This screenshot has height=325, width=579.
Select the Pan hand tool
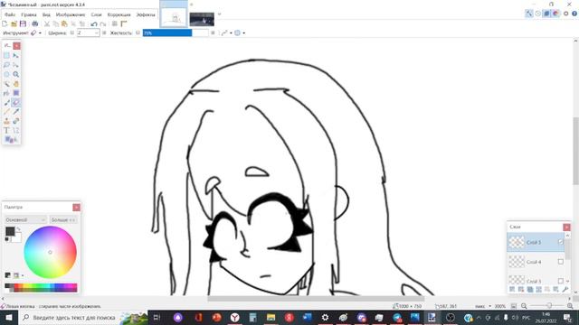coord(16,84)
